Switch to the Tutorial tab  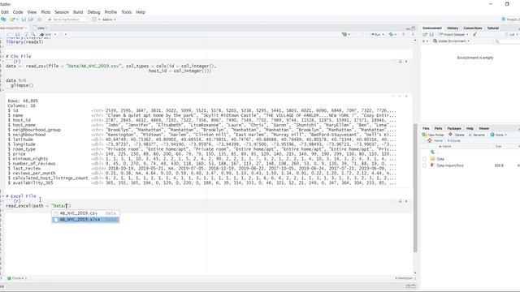[x=493, y=28]
